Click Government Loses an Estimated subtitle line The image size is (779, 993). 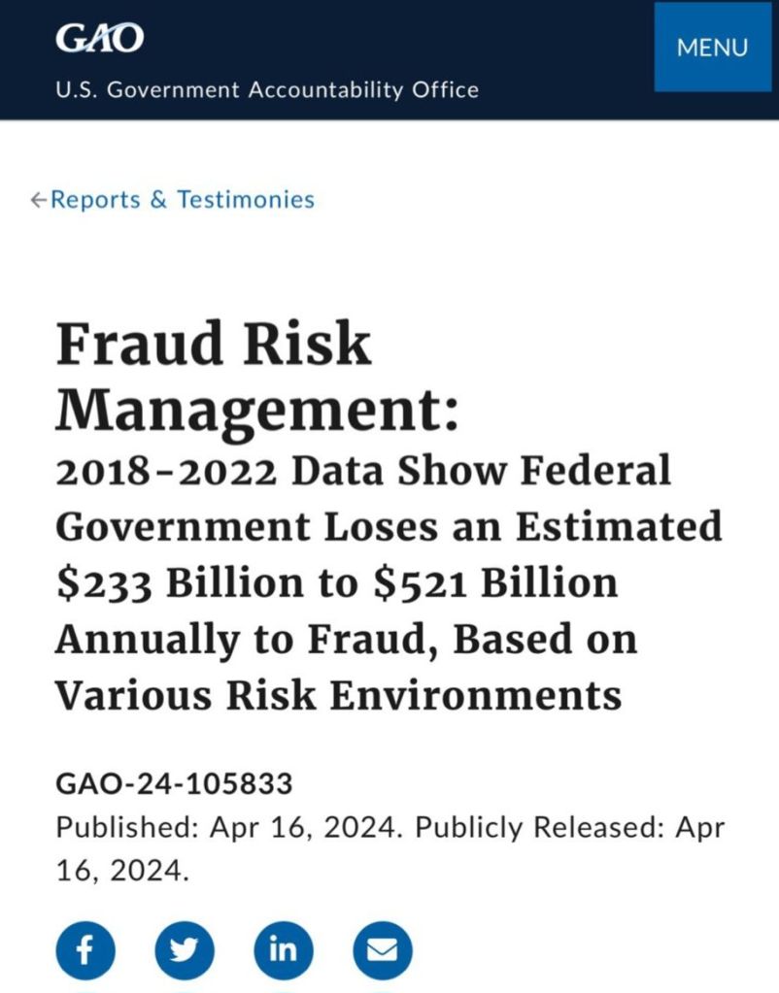click(389, 527)
